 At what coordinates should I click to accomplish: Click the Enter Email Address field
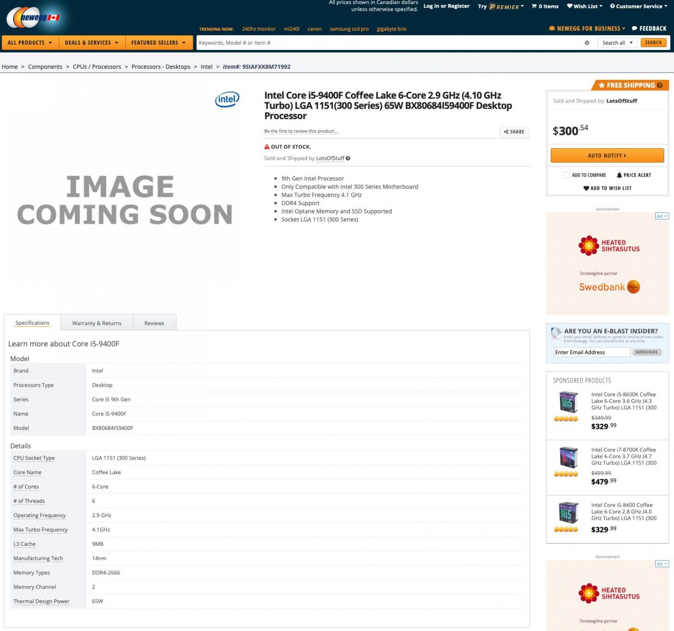[x=592, y=352]
